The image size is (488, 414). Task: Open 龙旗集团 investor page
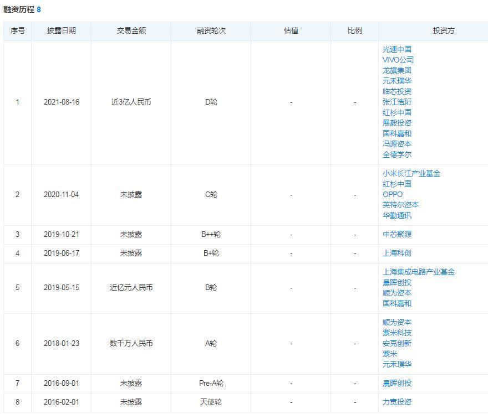pyautogui.click(x=396, y=70)
